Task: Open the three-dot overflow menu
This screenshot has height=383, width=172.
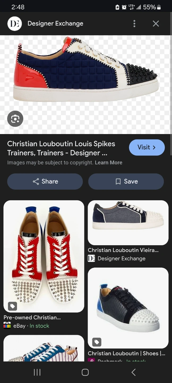Action: click(134, 24)
